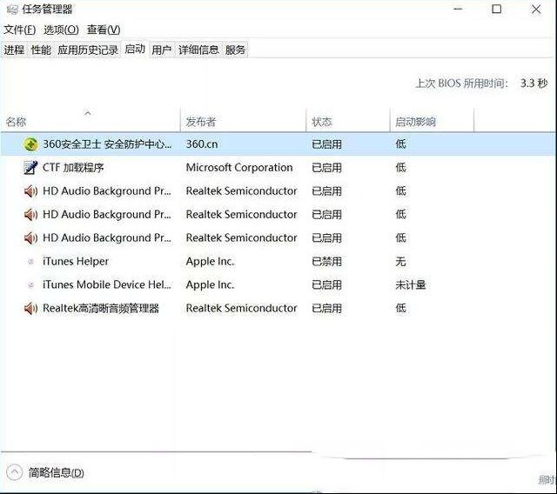Viewport: 557px width, 494px height.
Task: Select the Realtek高清晰音频管理器 row name
Action: 101,308
